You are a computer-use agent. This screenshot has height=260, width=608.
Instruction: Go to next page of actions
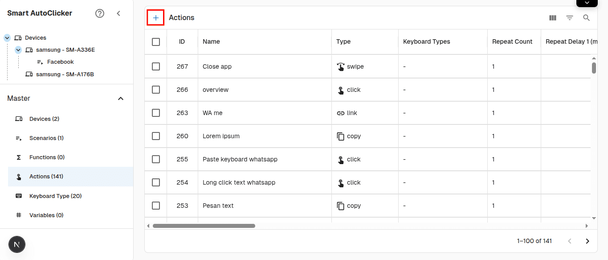[588, 241]
